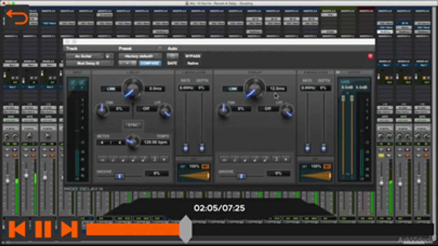Click the preset previous/next stepper buttons

click(x=127, y=63)
